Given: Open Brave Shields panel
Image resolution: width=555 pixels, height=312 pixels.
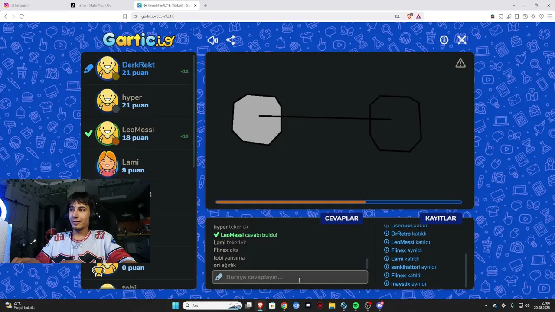Looking at the screenshot, I should 410,16.
